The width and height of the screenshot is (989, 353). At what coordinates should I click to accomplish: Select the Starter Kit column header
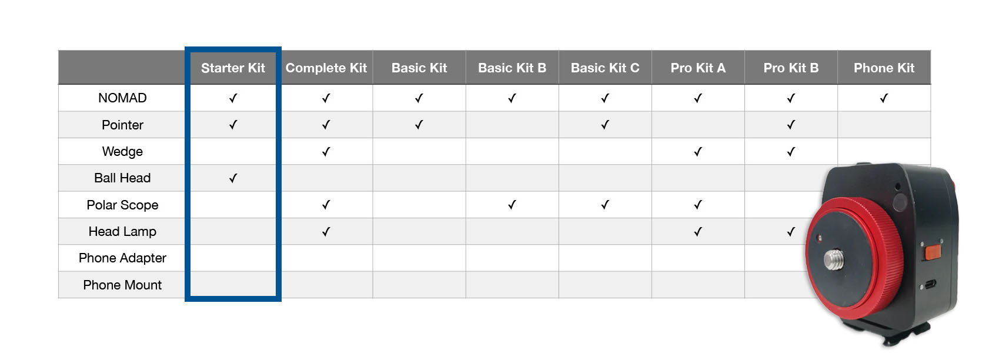click(x=233, y=68)
